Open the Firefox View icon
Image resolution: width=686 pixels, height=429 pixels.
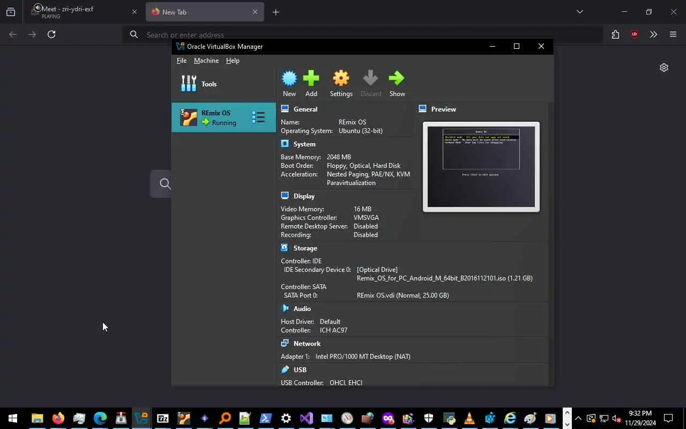pyautogui.click(x=11, y=12)
